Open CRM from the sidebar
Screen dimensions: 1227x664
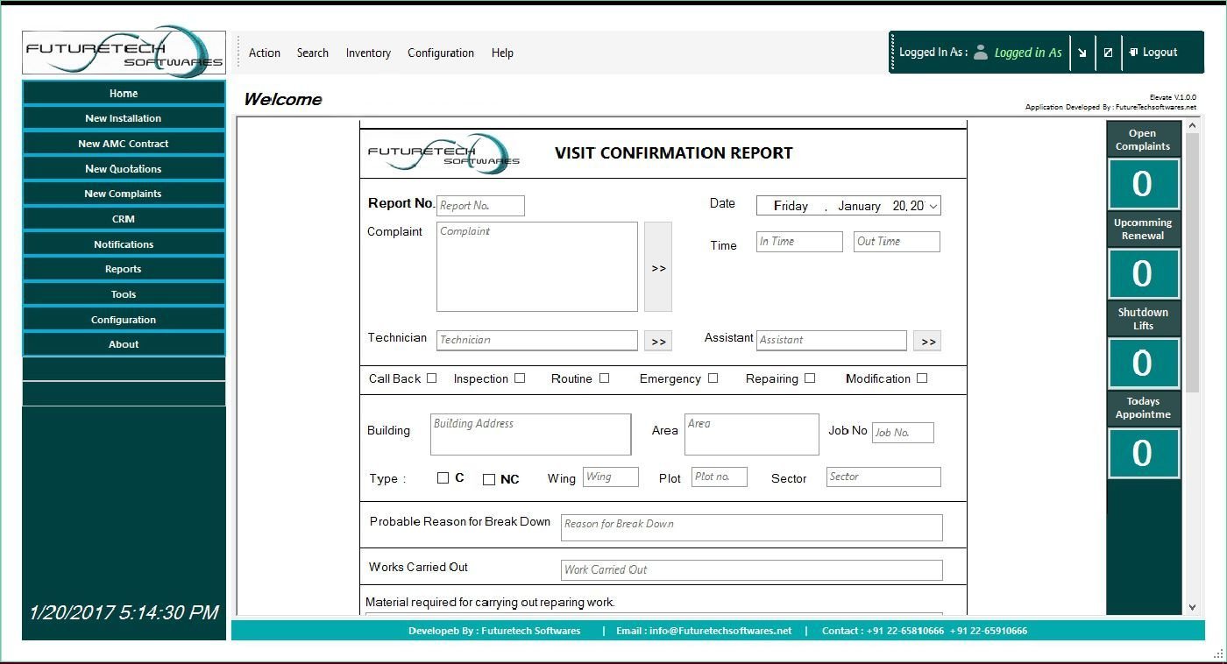point(124,219)
